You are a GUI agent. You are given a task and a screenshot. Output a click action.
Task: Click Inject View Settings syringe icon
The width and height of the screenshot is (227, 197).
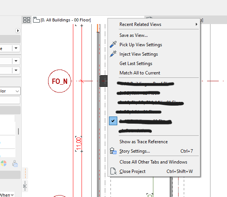113,54
